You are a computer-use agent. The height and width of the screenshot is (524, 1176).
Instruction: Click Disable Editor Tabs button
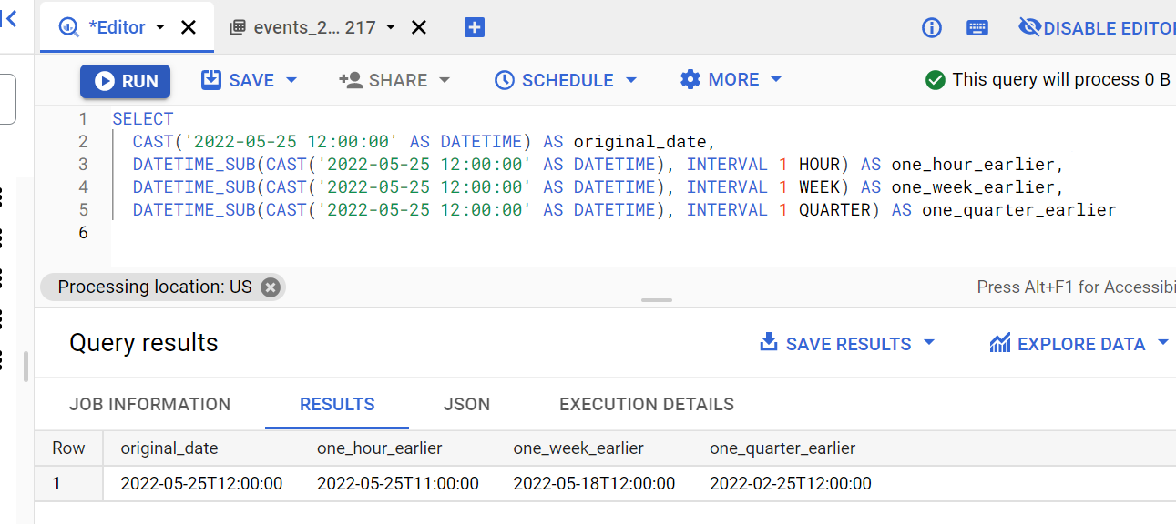tap(1098, 27)
